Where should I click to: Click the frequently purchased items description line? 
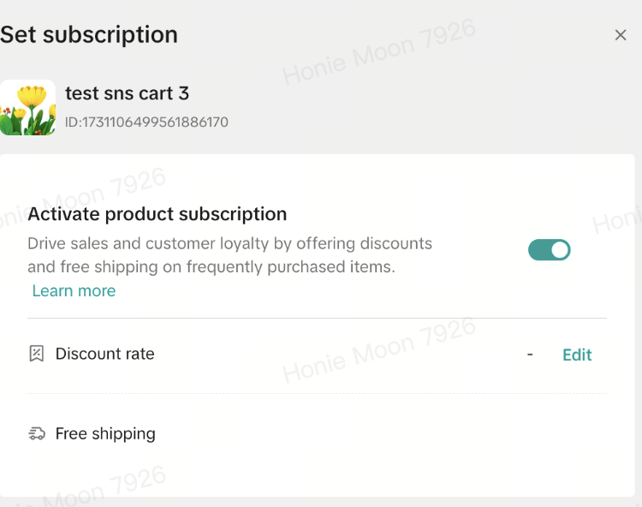[x=211, y=267]
